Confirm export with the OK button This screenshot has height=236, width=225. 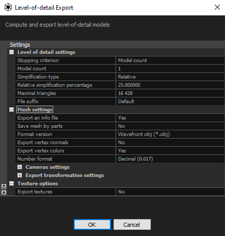coord(92,225)
